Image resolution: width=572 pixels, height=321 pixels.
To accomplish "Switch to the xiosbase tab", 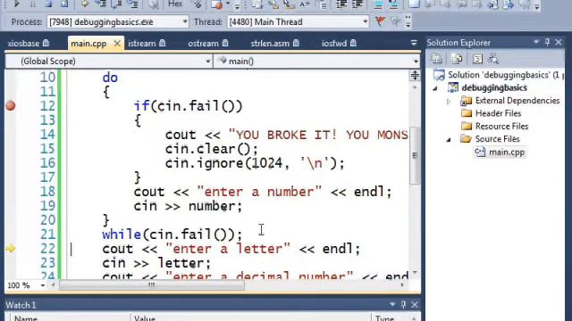I will tap(28, 44).
